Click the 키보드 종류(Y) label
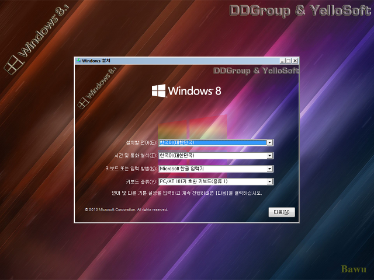 pos(141,181)
